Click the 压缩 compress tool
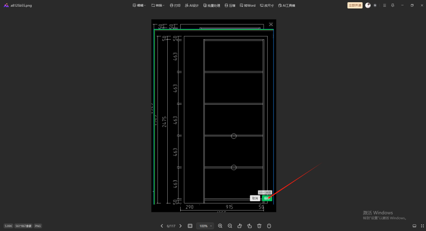426x231 pixels. coord(230,5)
